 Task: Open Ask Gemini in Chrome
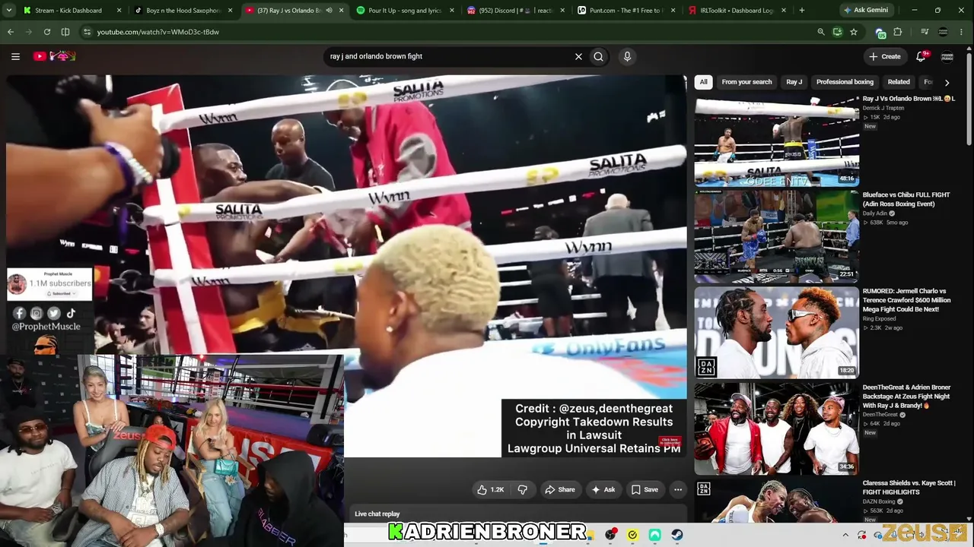tap(866, 11)
